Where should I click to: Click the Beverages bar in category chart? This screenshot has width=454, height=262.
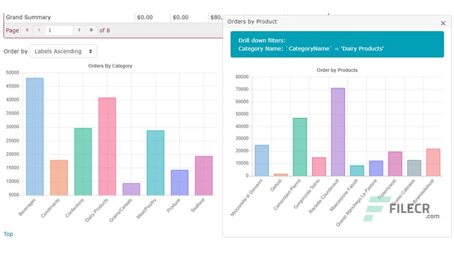coord(35,136)
